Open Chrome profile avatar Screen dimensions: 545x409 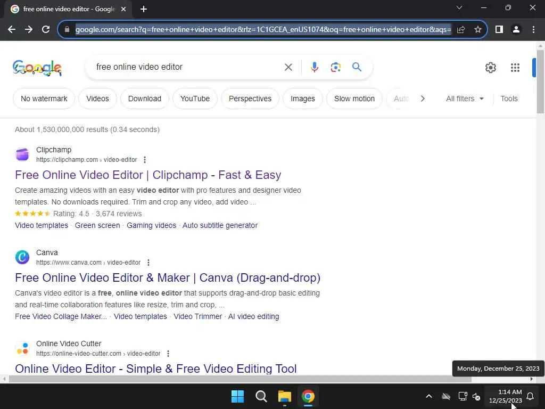tap(516, 30)
